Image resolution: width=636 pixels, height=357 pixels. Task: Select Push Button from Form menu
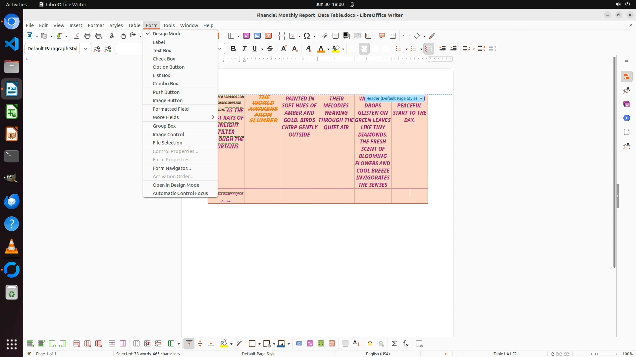coord(166,92)
